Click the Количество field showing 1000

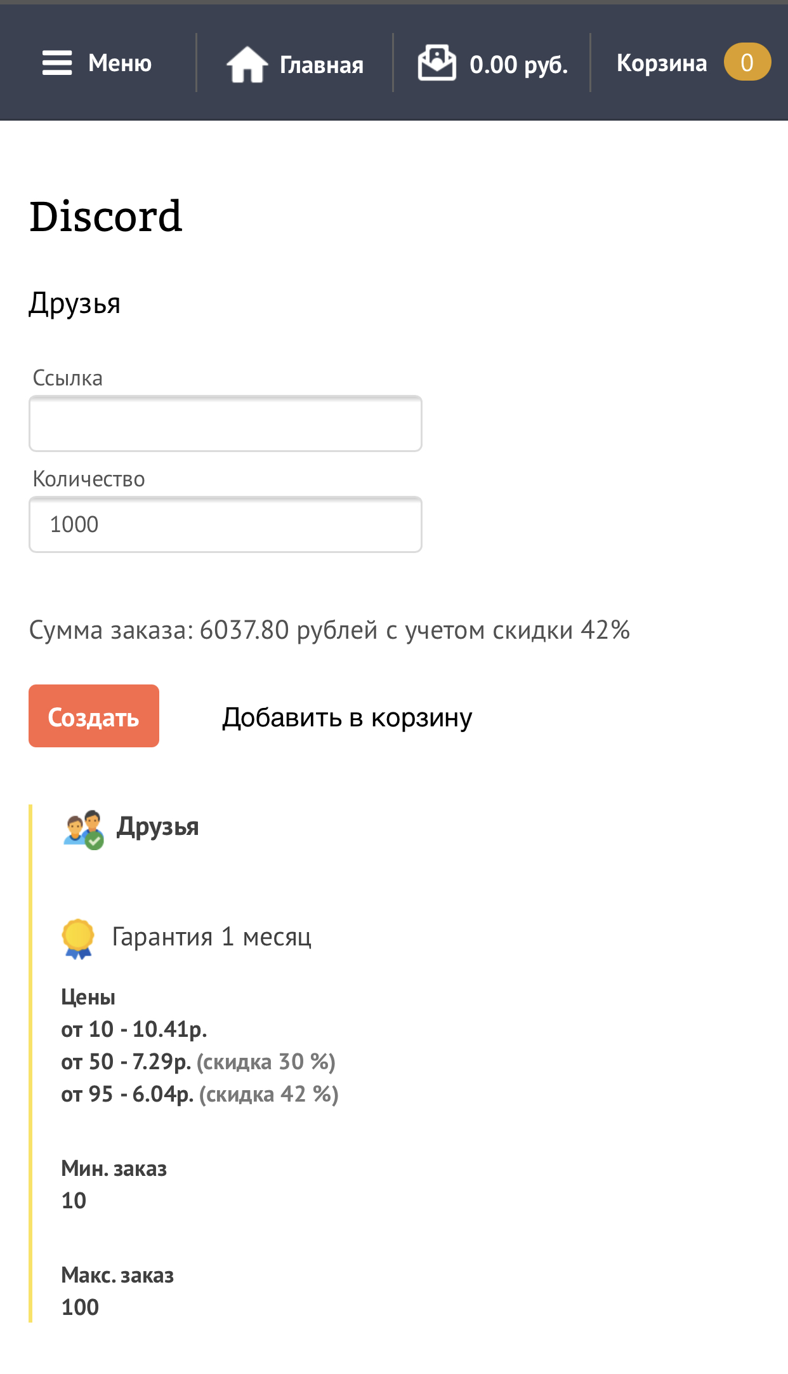point(225,524)
